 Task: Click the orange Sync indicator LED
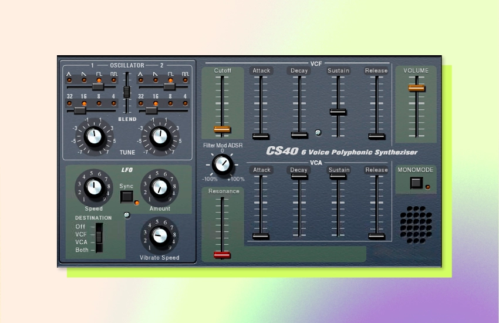(x=137, y=203)
